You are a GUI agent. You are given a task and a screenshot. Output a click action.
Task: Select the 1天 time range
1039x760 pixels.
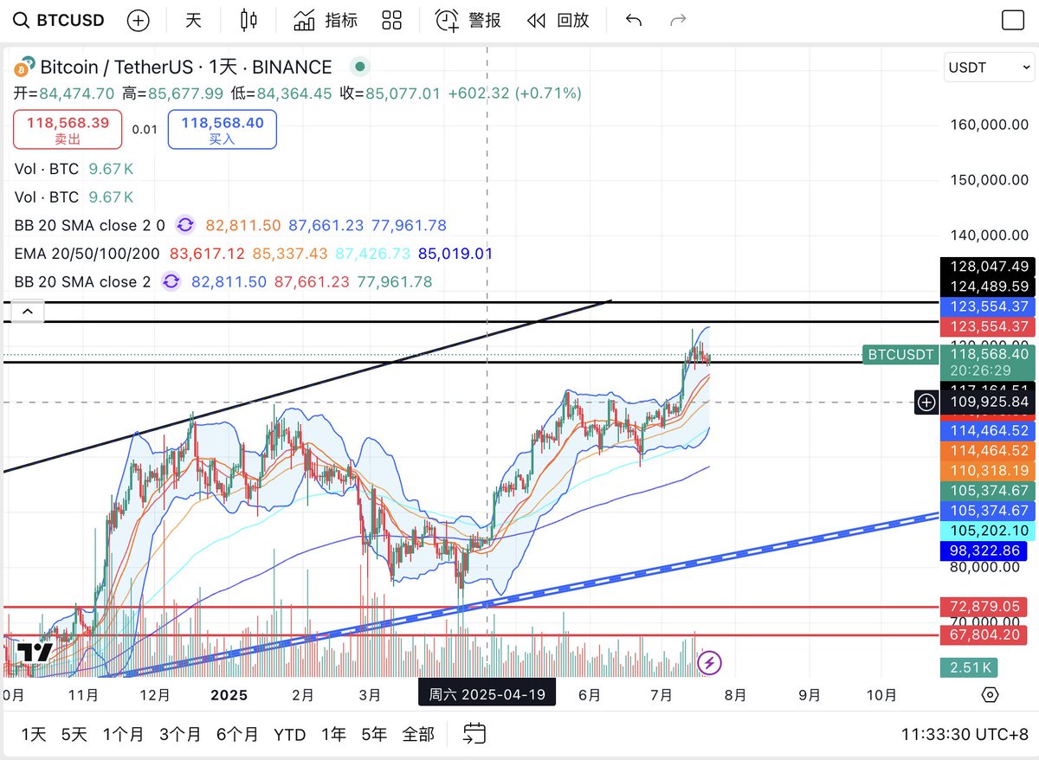tap(33, 735)
